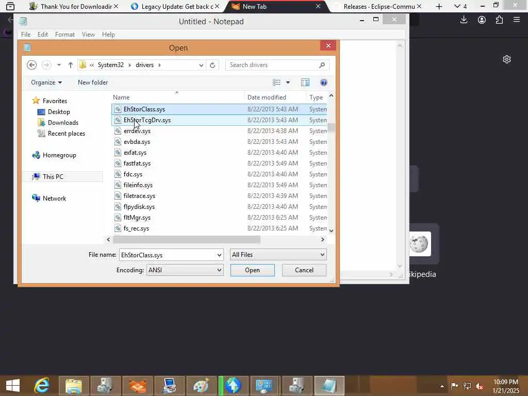
Task: Select the file EhStorClass.sys
Action: click(219, 109)
